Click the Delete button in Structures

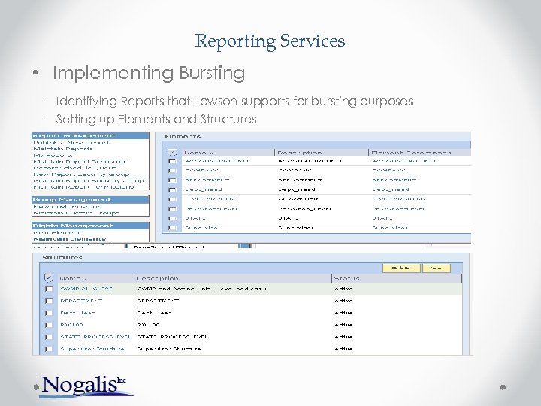(x=401, y=268)
